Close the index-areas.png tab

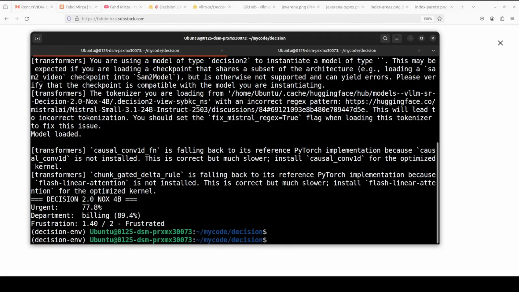coord(407,7)
